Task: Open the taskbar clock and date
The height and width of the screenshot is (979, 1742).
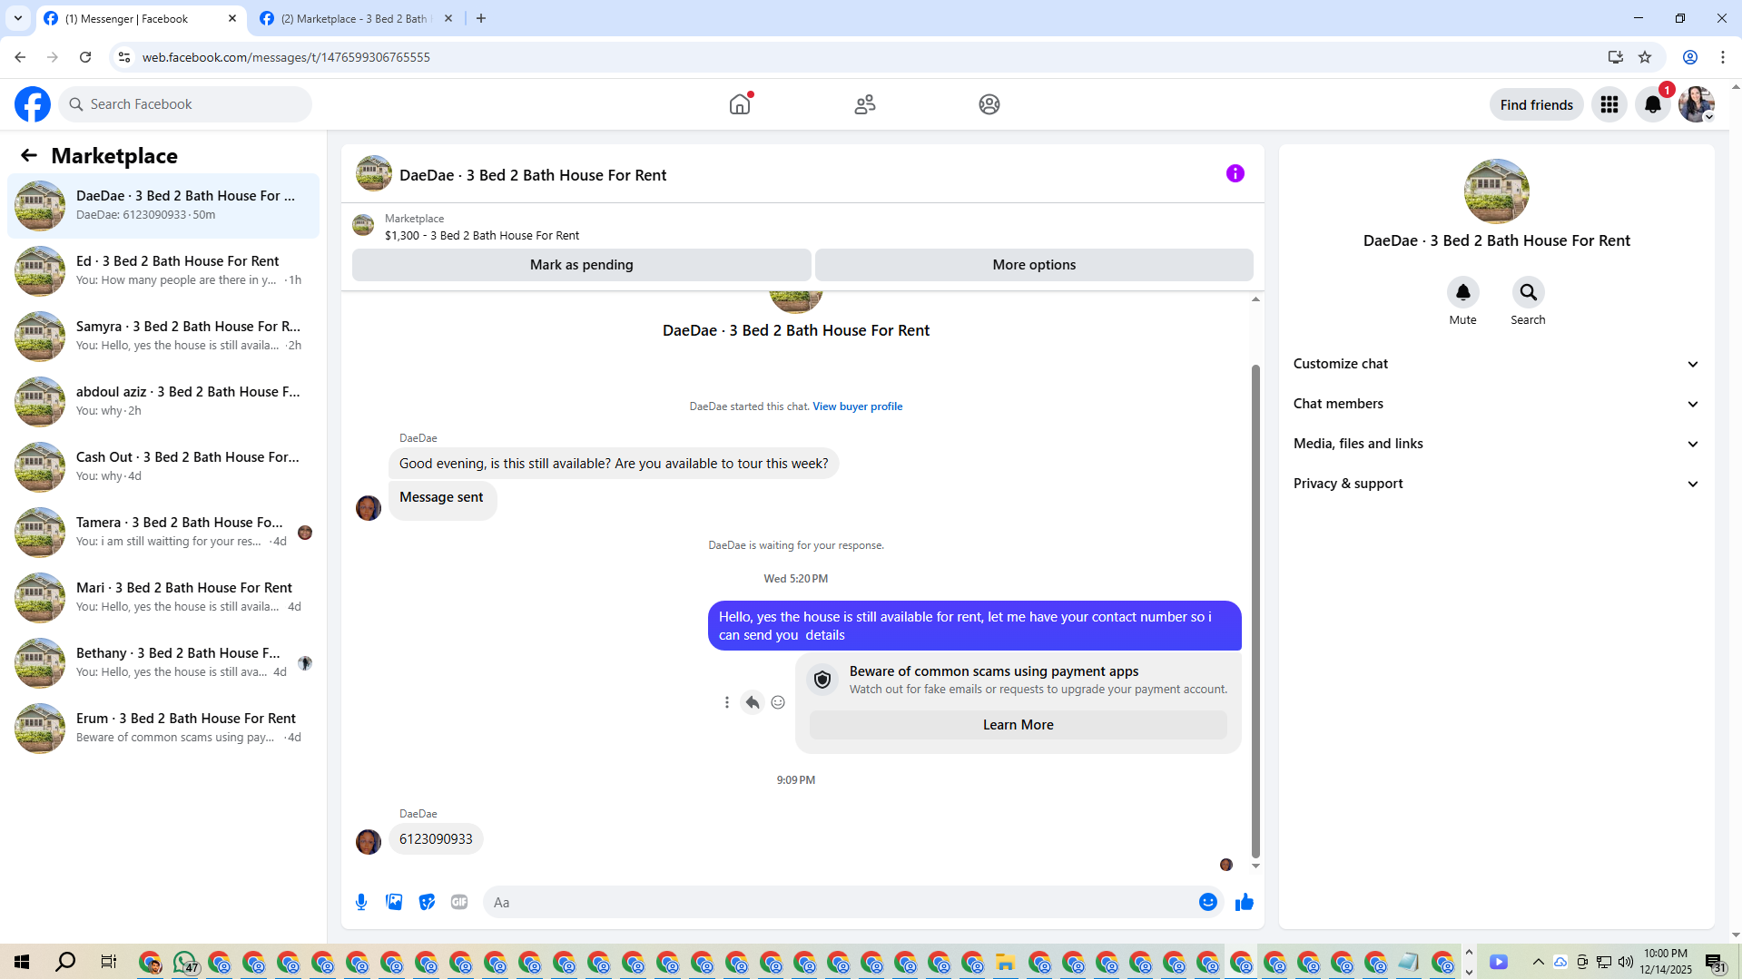Action: (x=1665, y=962)
